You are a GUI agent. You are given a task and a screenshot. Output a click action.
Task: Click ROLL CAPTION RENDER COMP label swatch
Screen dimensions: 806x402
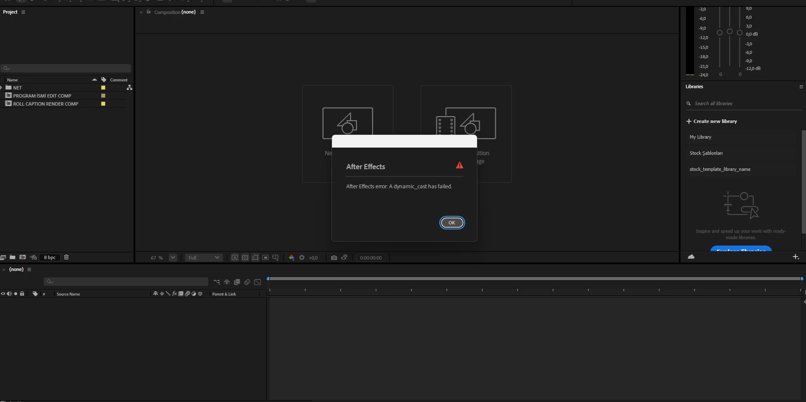[x=103, y=104]
